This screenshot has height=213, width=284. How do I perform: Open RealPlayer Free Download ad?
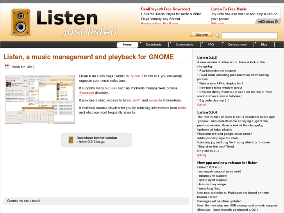(x=165, y=9)
